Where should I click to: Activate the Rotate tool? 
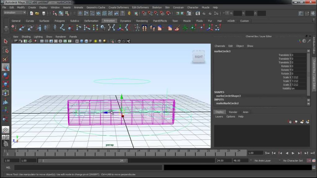6,76
